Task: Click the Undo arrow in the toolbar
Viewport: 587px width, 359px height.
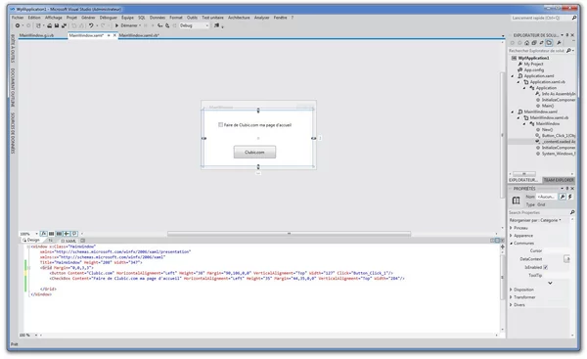Action: coord(91,25)
